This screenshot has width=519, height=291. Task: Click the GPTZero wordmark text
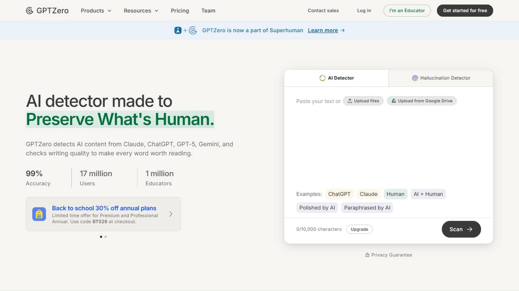pos(52,11)
